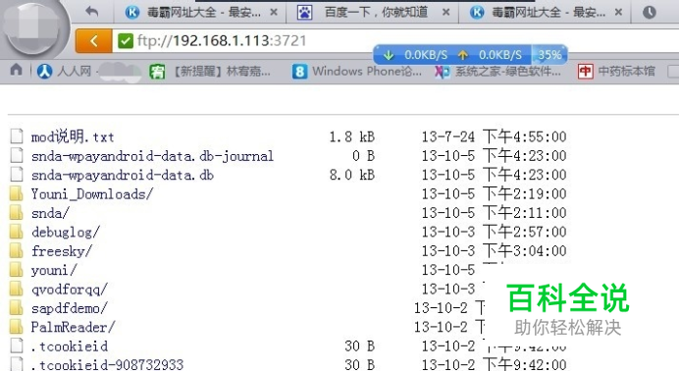Click the file icon beside mod说明.txt
The image size is (679, 371).
(17, 135)
